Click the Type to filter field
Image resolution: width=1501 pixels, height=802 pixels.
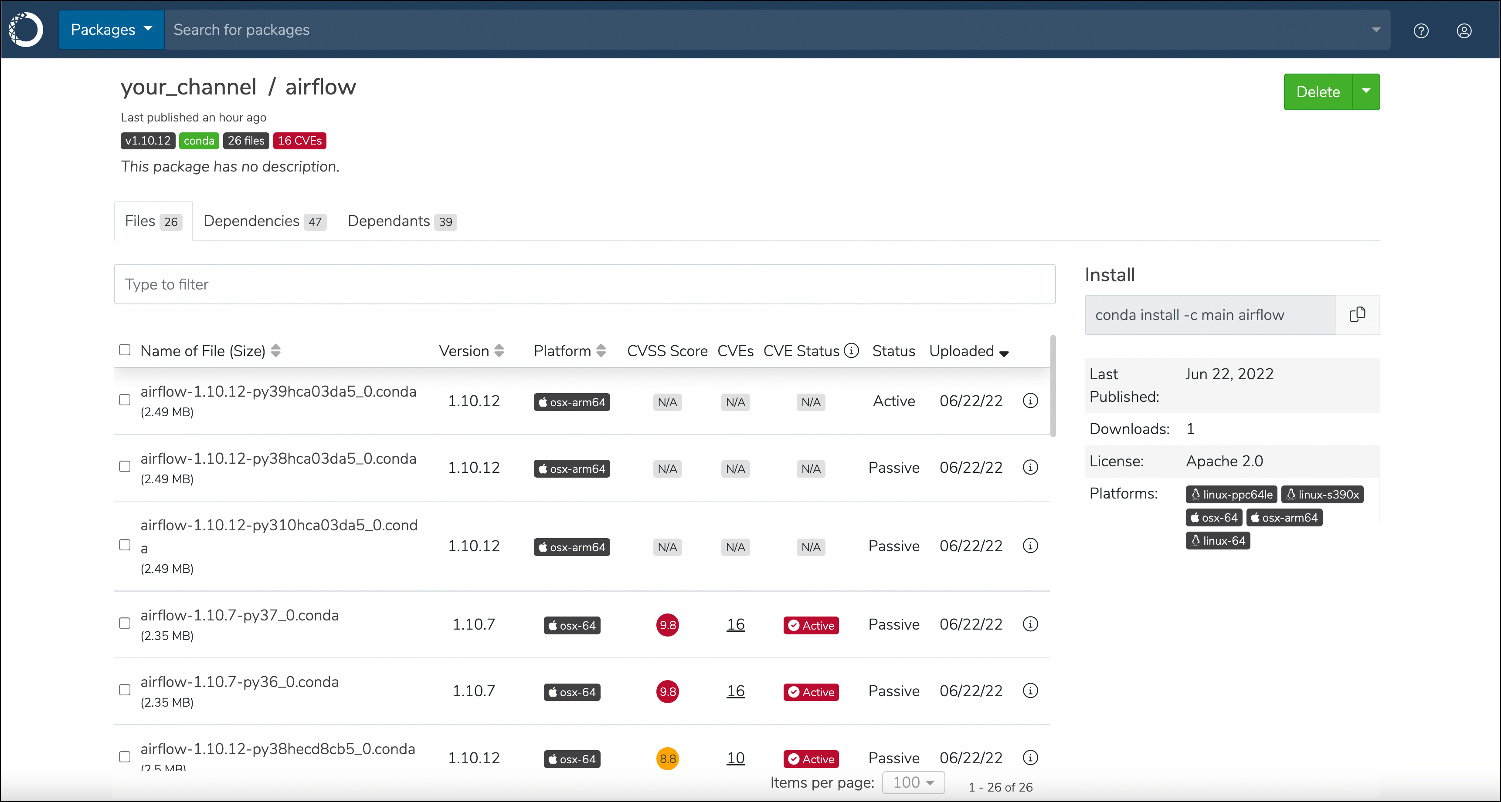coord(584,284)
